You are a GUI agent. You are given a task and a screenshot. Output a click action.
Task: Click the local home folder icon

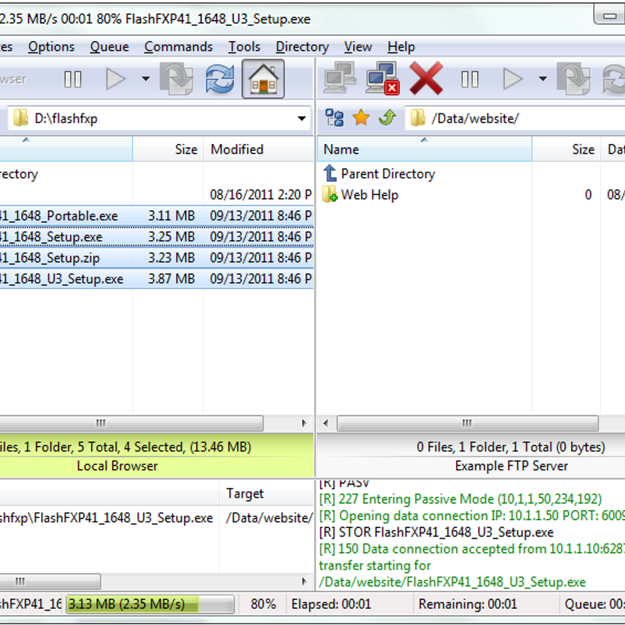point(263,79)
